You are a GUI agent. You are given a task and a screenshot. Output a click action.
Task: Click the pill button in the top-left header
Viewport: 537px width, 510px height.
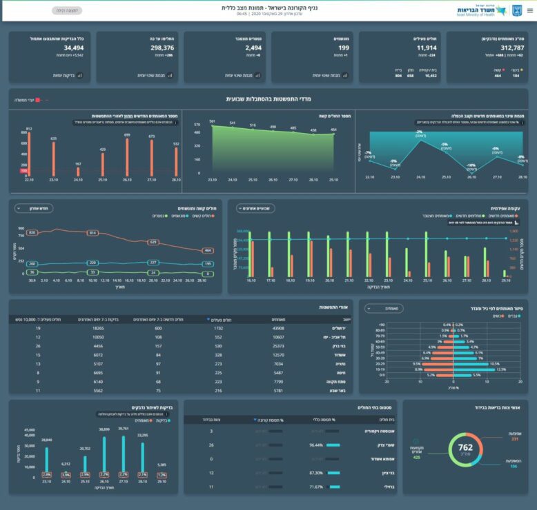click(67, 10)
